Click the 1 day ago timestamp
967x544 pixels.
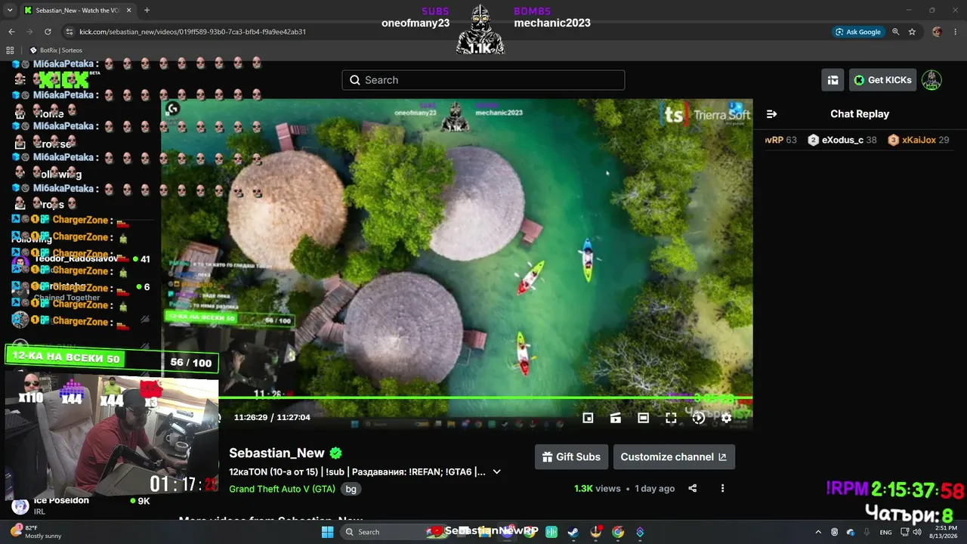(x=655, y=488)
